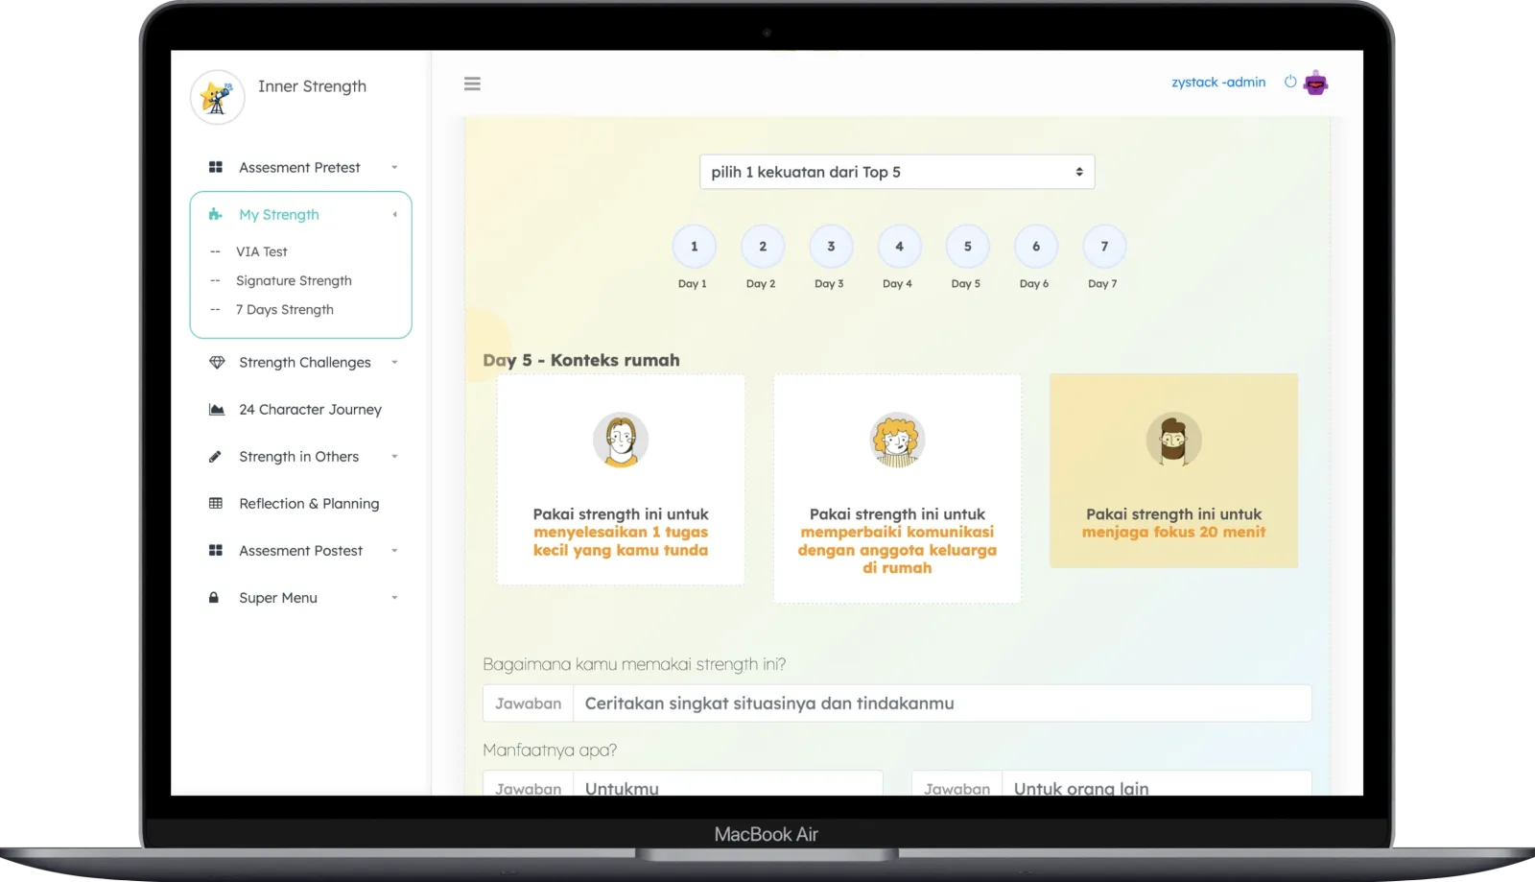Click the Strength in Others pencil icon

215,457
